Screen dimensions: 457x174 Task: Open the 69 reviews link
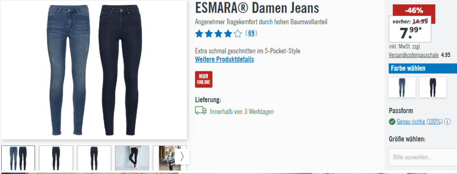(x=251, y=33)
